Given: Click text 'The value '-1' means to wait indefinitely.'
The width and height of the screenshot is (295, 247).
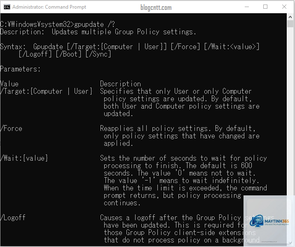Looking at the screenshot, I should coord(181,180).
